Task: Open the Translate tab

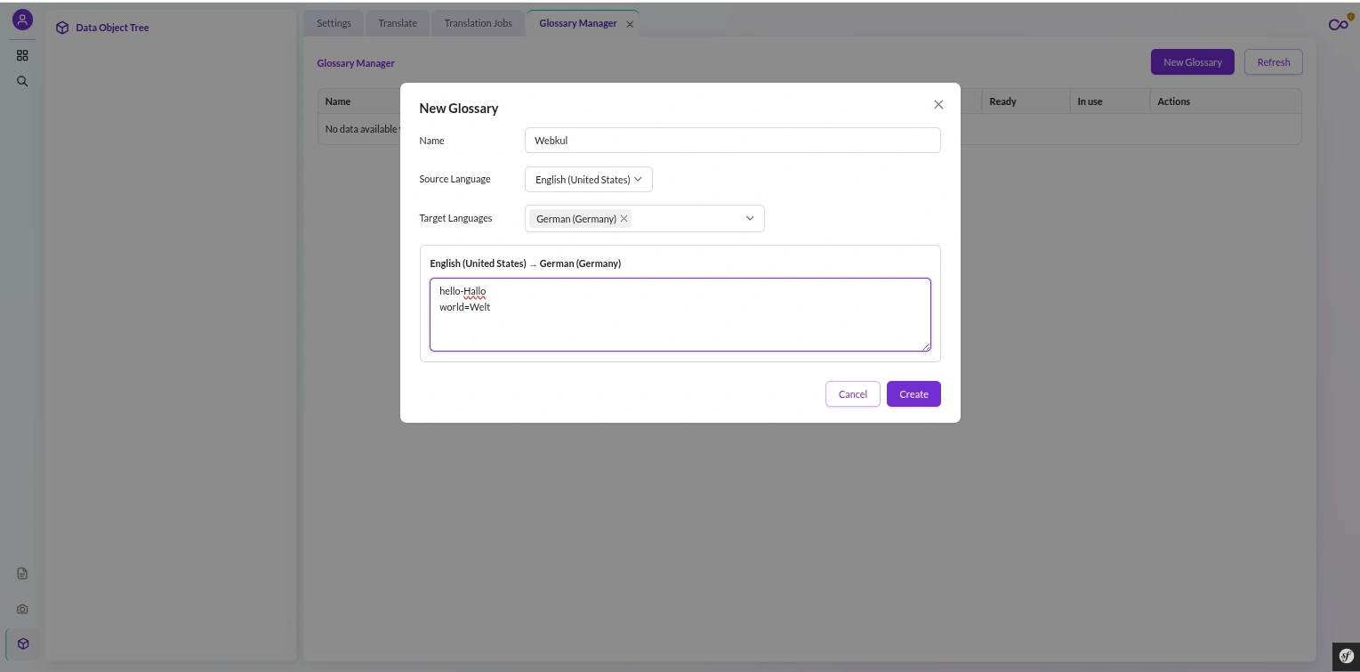Action: click(x=398, y=23)
